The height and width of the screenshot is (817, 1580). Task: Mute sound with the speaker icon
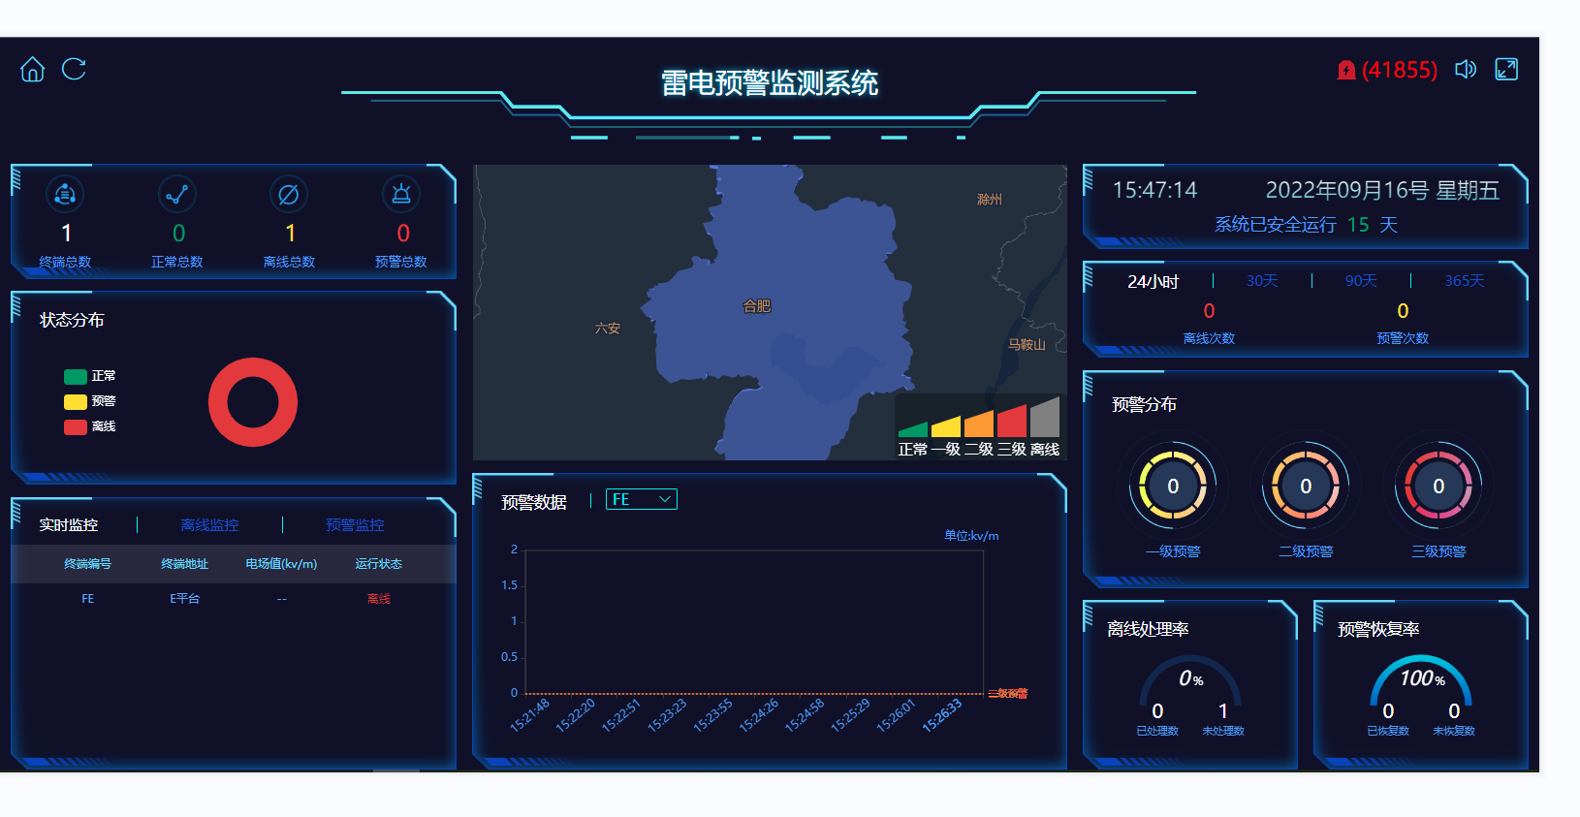click(x=1465, y=70)
